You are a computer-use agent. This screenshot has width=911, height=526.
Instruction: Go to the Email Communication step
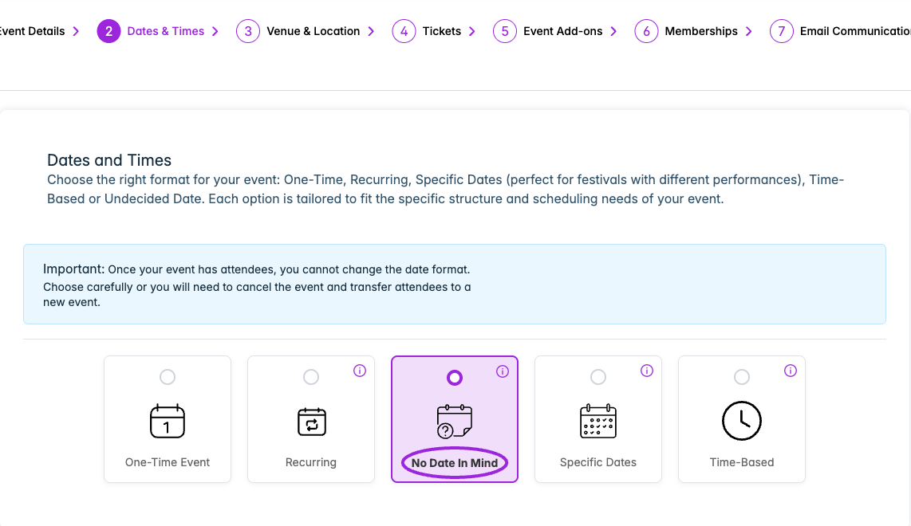coord(855,31)
